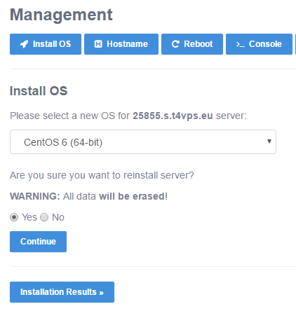Click the WARNING data erased text
The image size is (296, 311).
[88, 196]
